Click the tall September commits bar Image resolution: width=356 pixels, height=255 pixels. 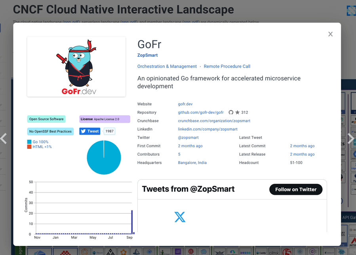[132, 222]
